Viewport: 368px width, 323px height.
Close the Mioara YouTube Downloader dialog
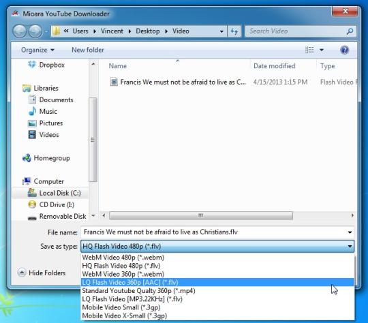point(346,12)
